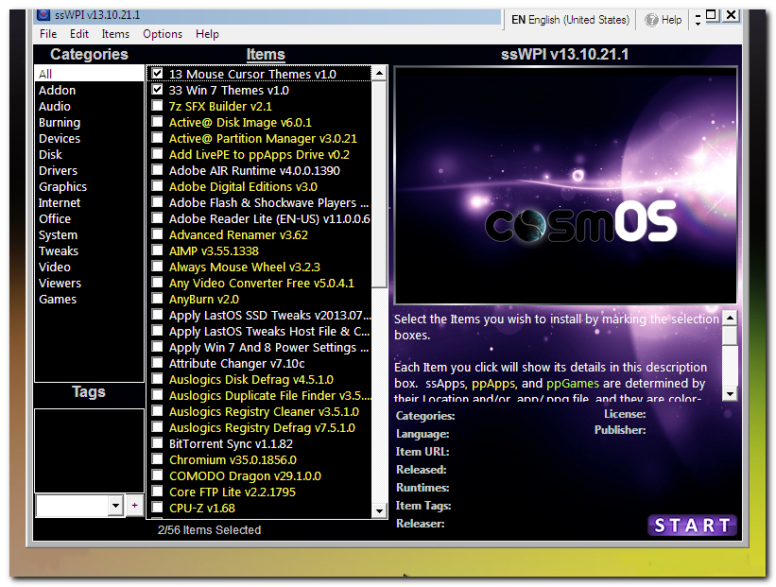Image resolution: width=776 pixels, height=587 pixels.
Task: Select Always Mouse Wheel v3.2.3 item
Action: pyautogui.click(x=245, y=267)
